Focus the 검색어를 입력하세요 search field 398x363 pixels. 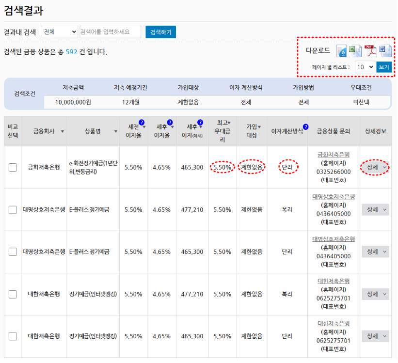coord(111,32)
